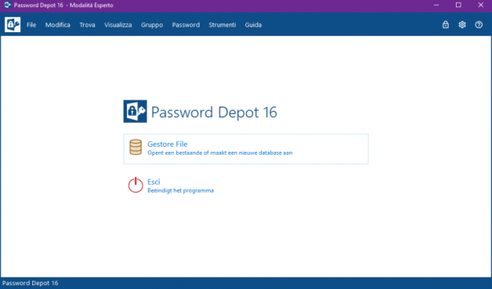This screenshot has height=289, width=492.
Task: Click 'Beëindigt het programma' text
Action: coord(180,190)
